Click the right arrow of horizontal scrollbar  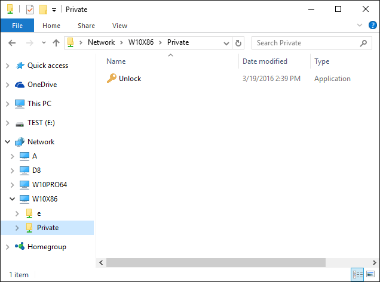click(374, 263)
